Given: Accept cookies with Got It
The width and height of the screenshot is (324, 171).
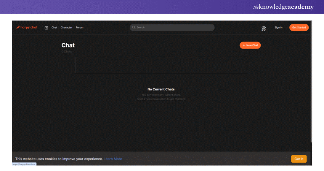Looking at the screenshot, I should [x=299, y=159].
